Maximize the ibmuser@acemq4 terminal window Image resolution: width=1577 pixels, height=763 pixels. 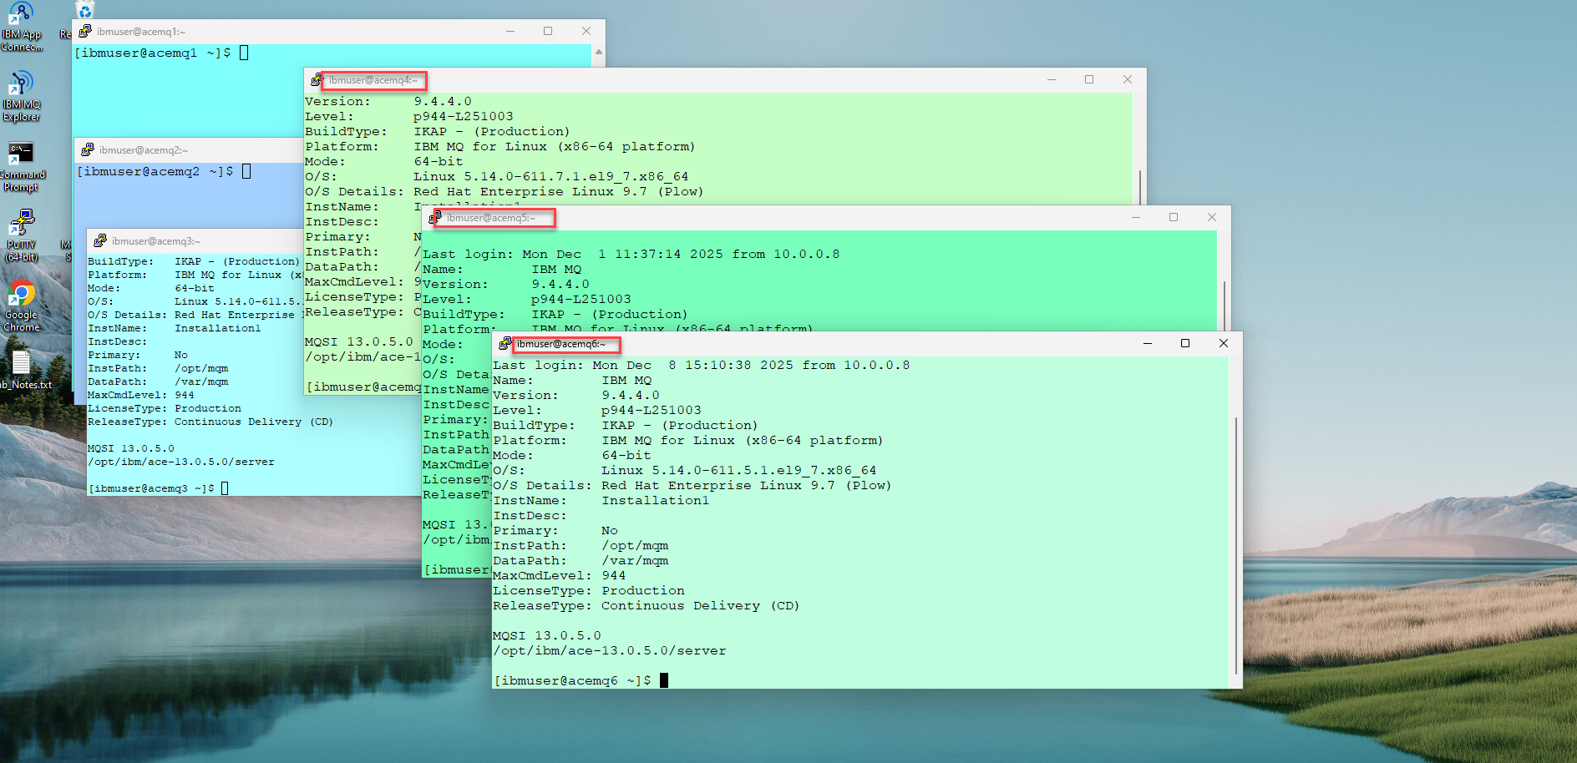[x=1089, y=80]
